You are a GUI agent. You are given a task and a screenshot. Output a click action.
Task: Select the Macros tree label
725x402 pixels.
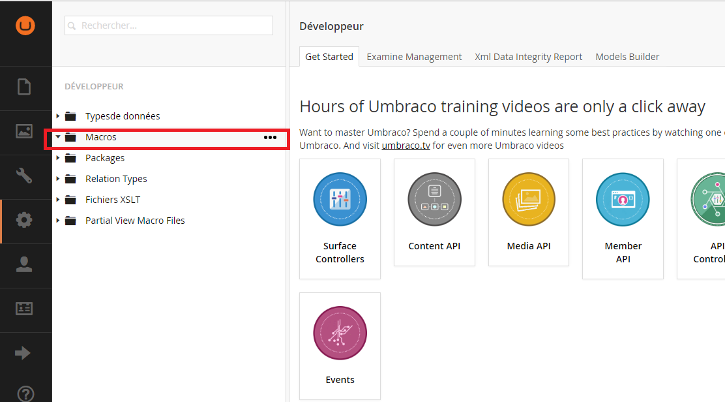101,137
